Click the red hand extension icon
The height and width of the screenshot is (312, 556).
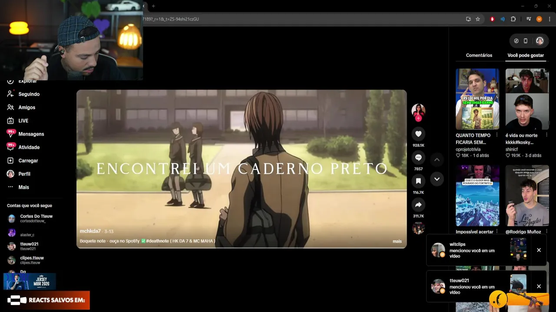point(492,19)
